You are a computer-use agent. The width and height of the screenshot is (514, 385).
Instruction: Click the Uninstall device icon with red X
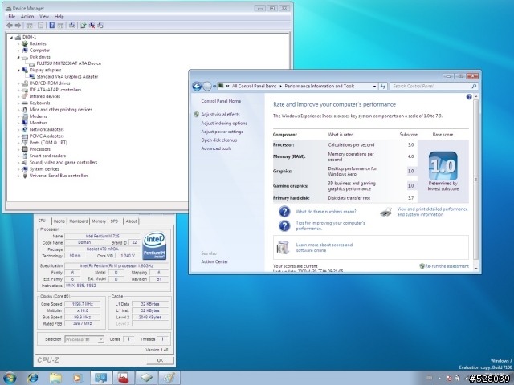point(92,26)
